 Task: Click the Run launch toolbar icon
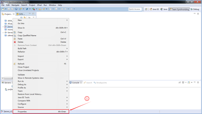click(34, 9)
